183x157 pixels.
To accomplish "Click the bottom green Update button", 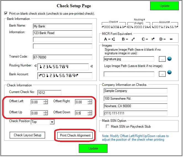I will [93, 148].
